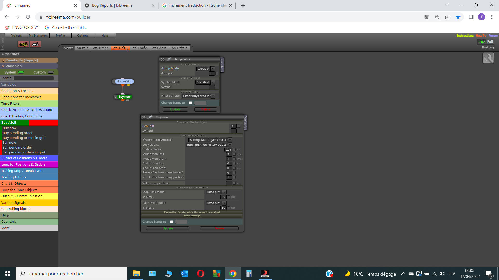This screenshot has width=499, height=280.
Task: Switch to the on Init event tab
Action: [82, 48]
